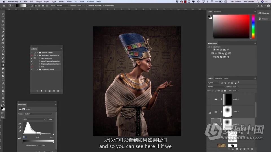The height and width of the screenshot is (152, 271).
Task: Open the Image menu
Action: point(39,2)
